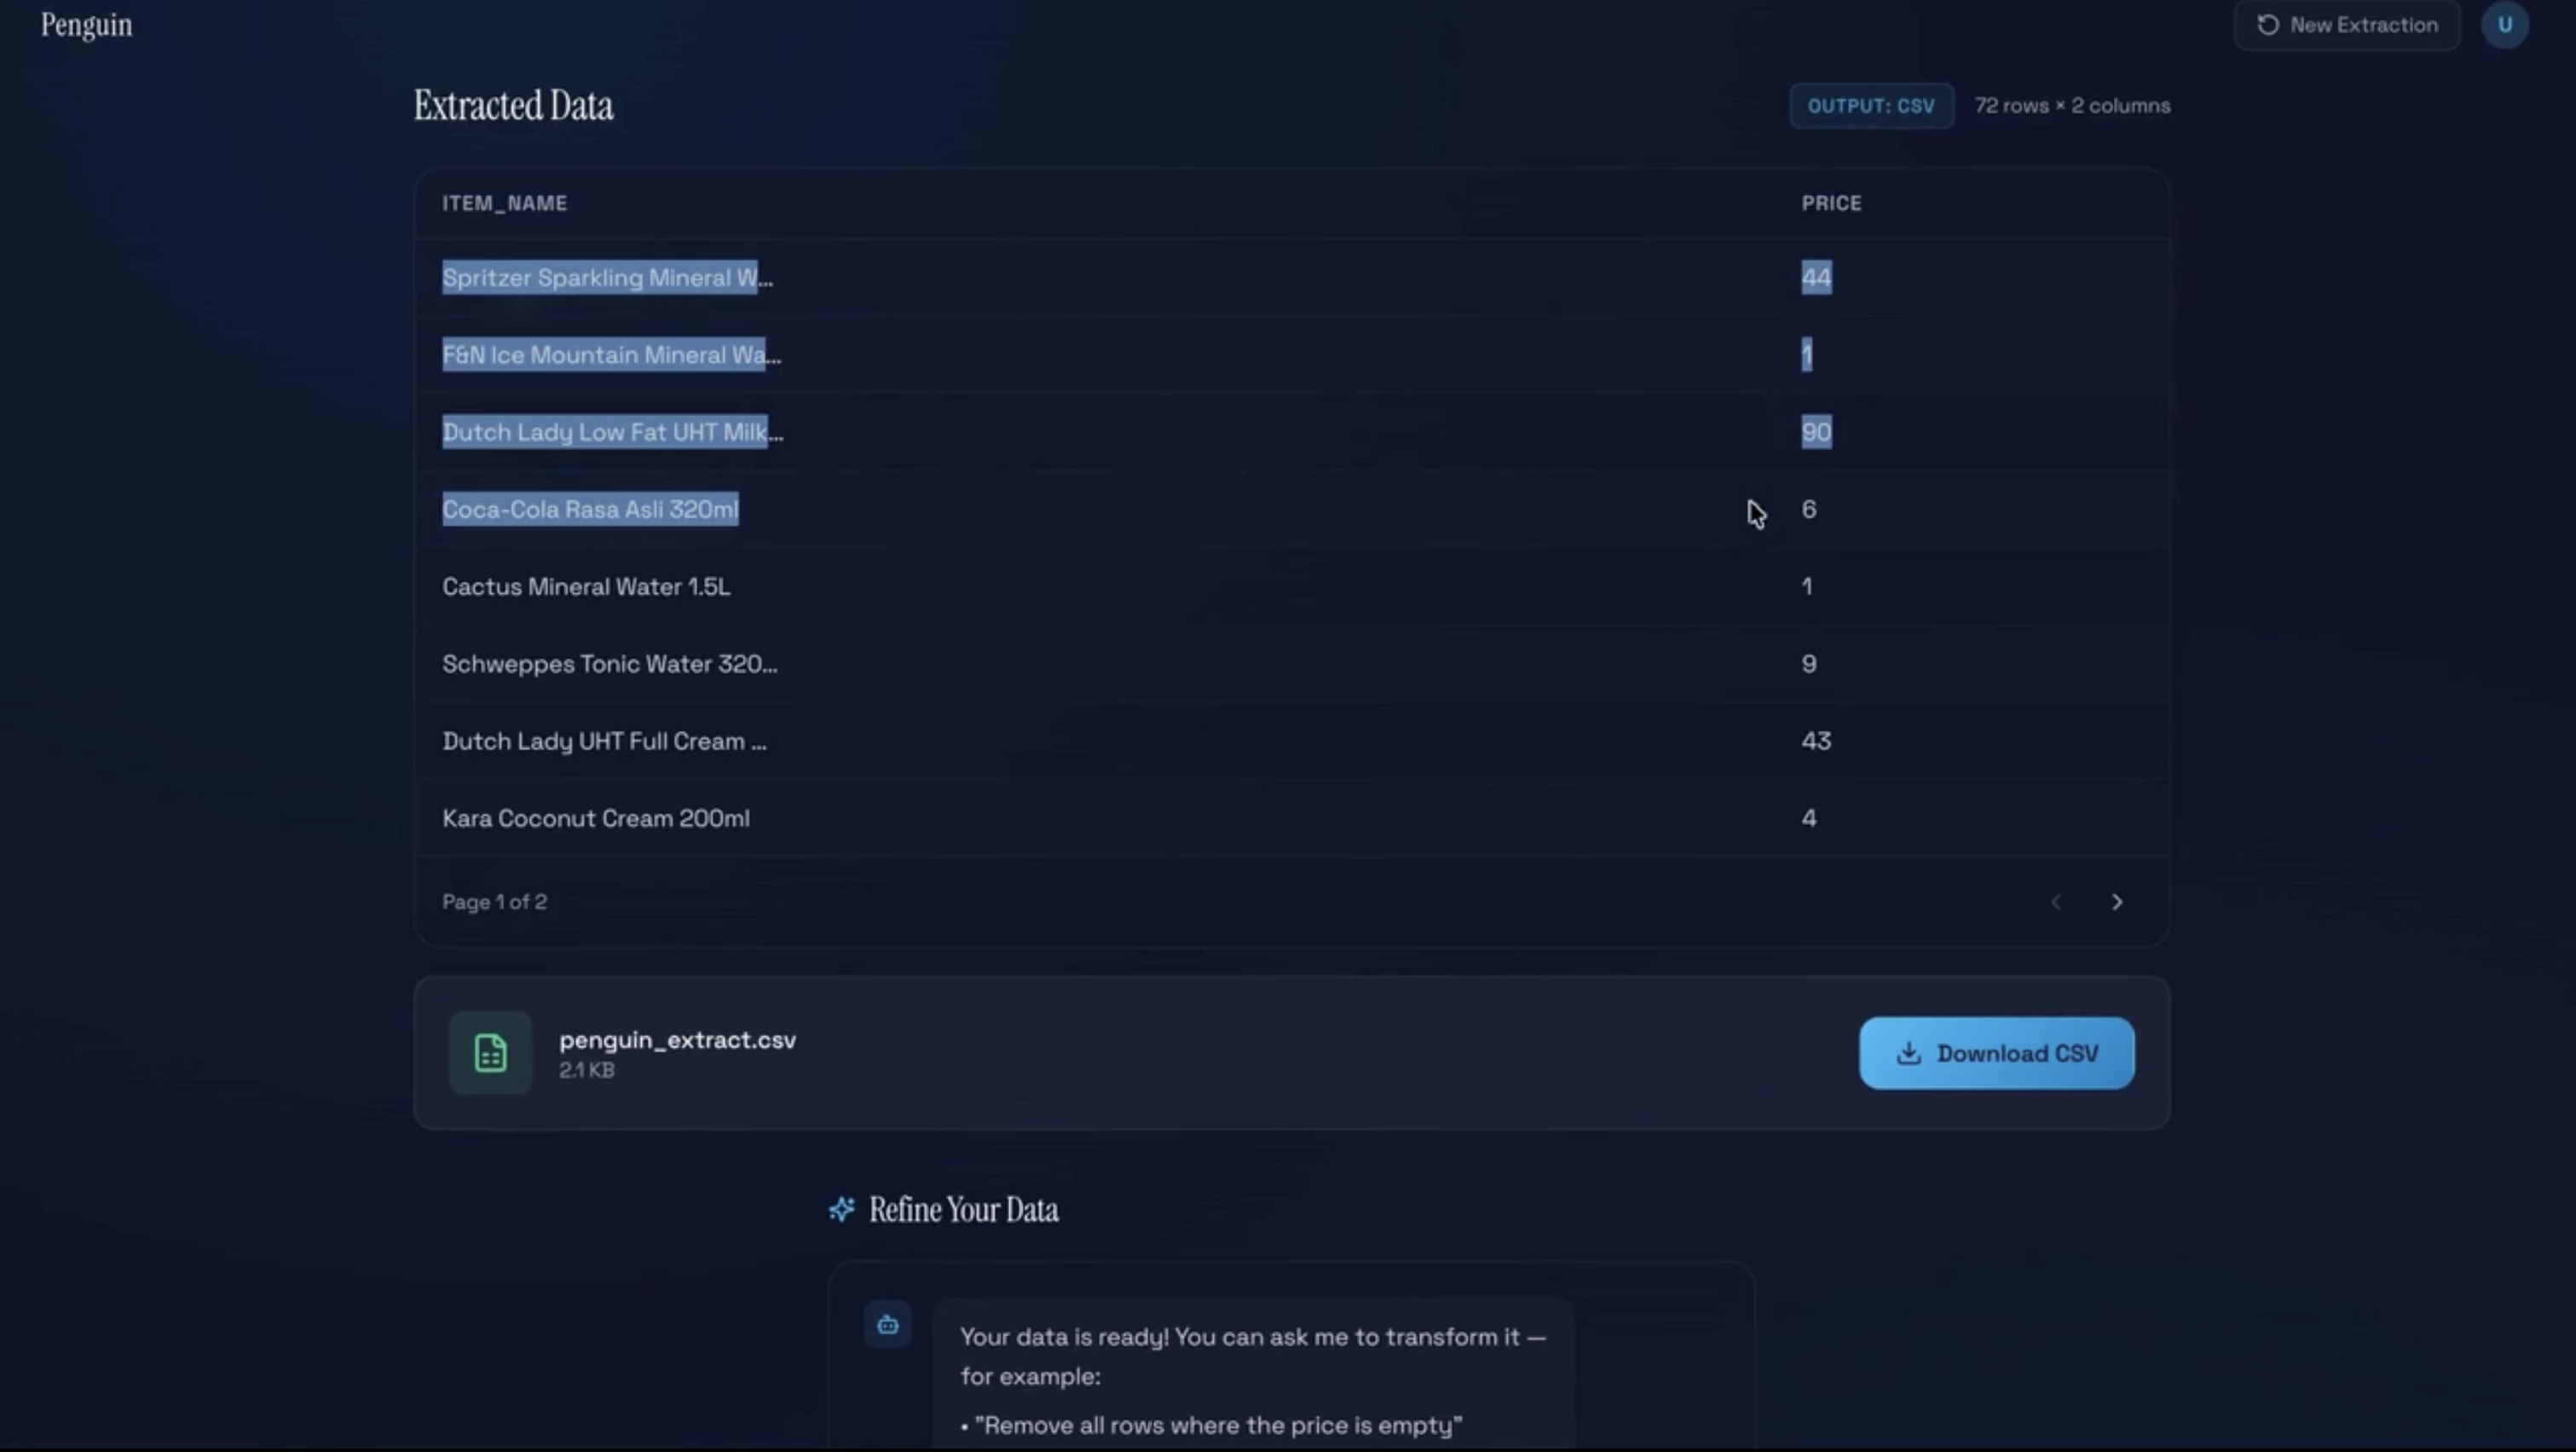This screenshot has width=2576, height=1452.
Task: Click the Coca-Cola Rasa Asli 320ml cell
Action: (590, 510)
